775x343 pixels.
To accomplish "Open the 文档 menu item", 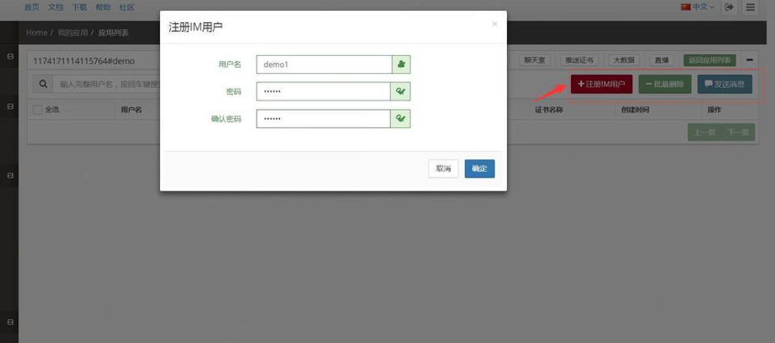I will [x=56, y=7].
